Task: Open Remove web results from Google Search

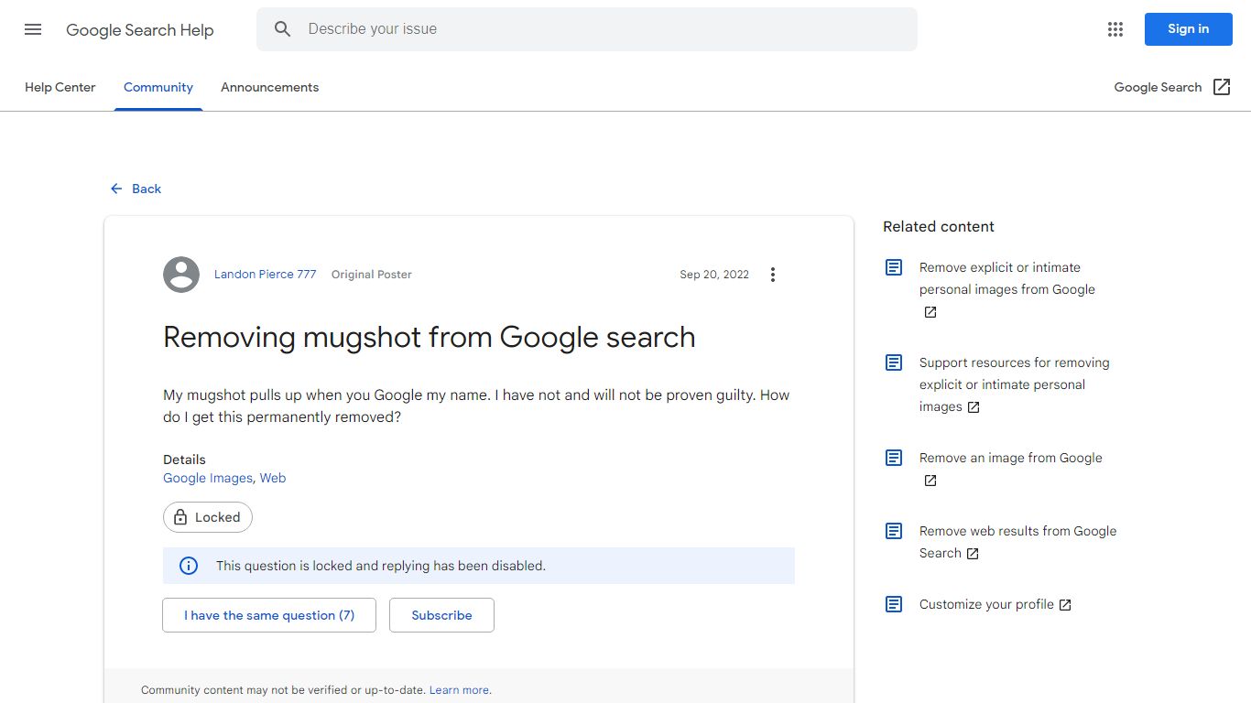Action: pyautogui.click(x=1017, y=541)
